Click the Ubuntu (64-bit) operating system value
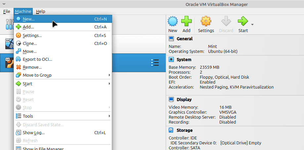 223,52
